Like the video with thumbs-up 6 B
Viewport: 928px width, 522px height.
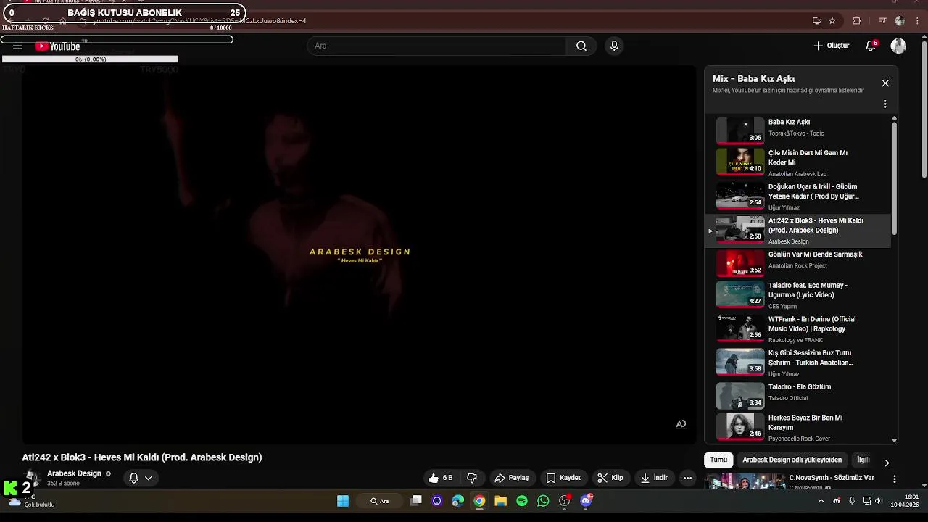point(442,478)
